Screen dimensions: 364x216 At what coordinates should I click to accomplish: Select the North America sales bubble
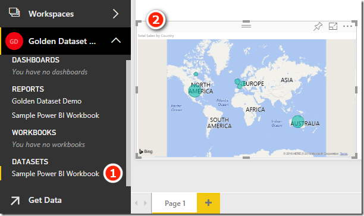(x=194, y=90)
